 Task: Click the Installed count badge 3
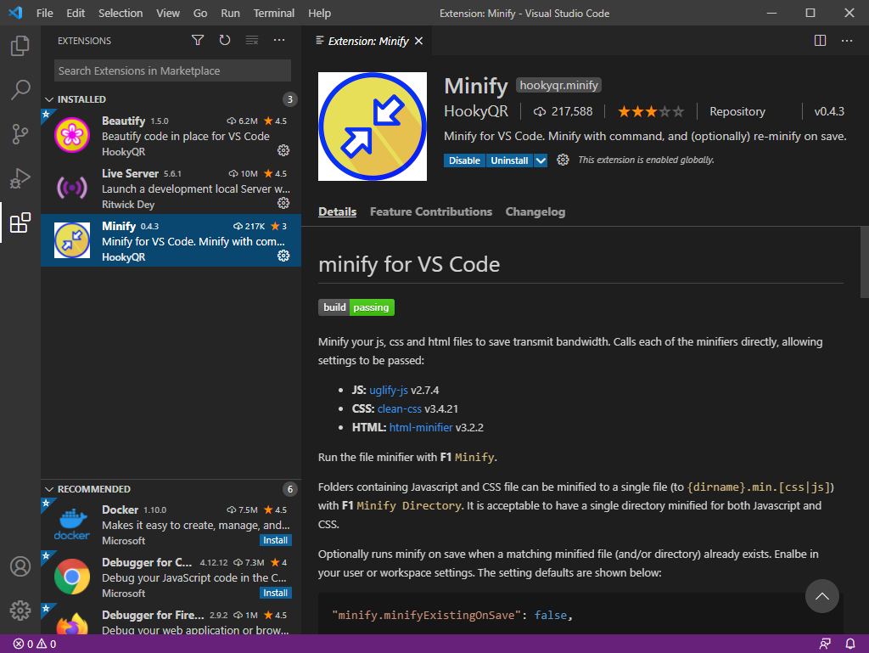[x=289, y=99]
